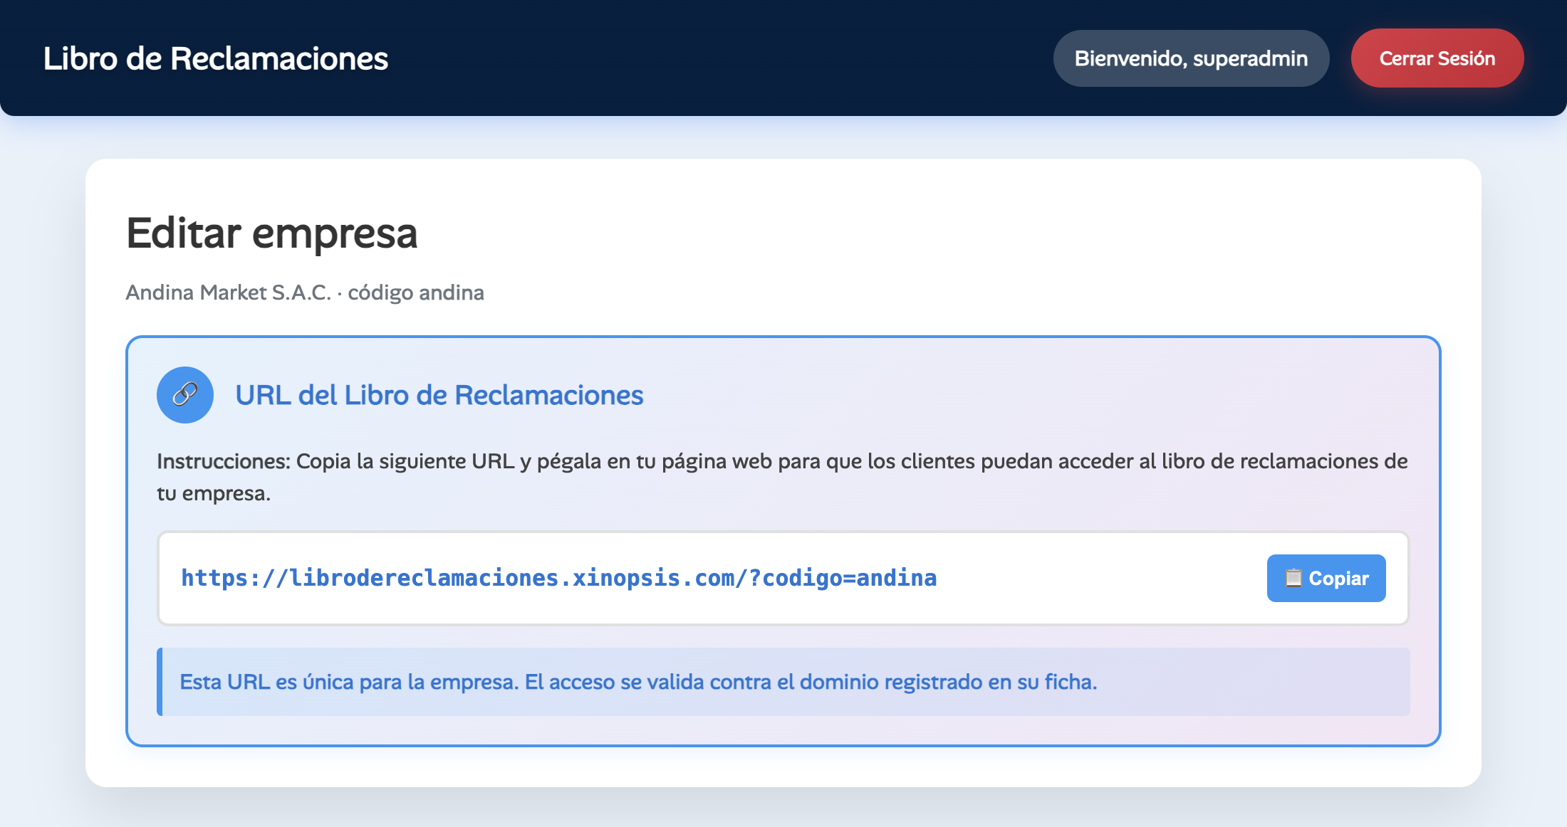
Task: Click the 'Esta URL es única' note
Action: 783,682
